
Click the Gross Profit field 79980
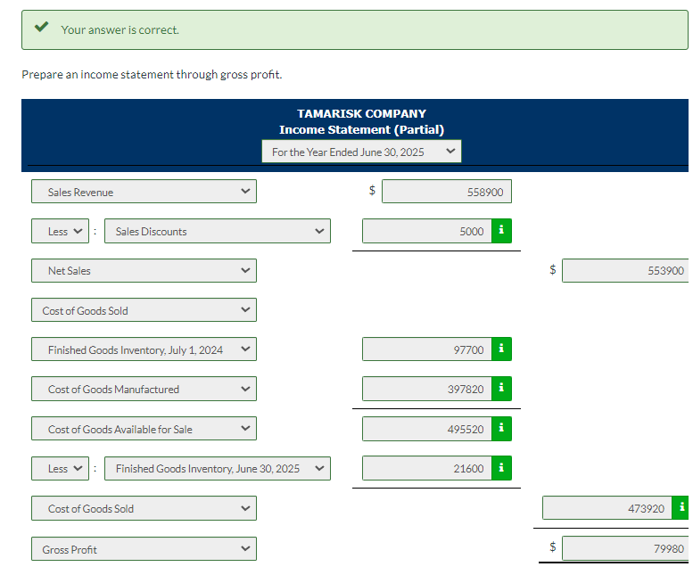coord(625,548)
